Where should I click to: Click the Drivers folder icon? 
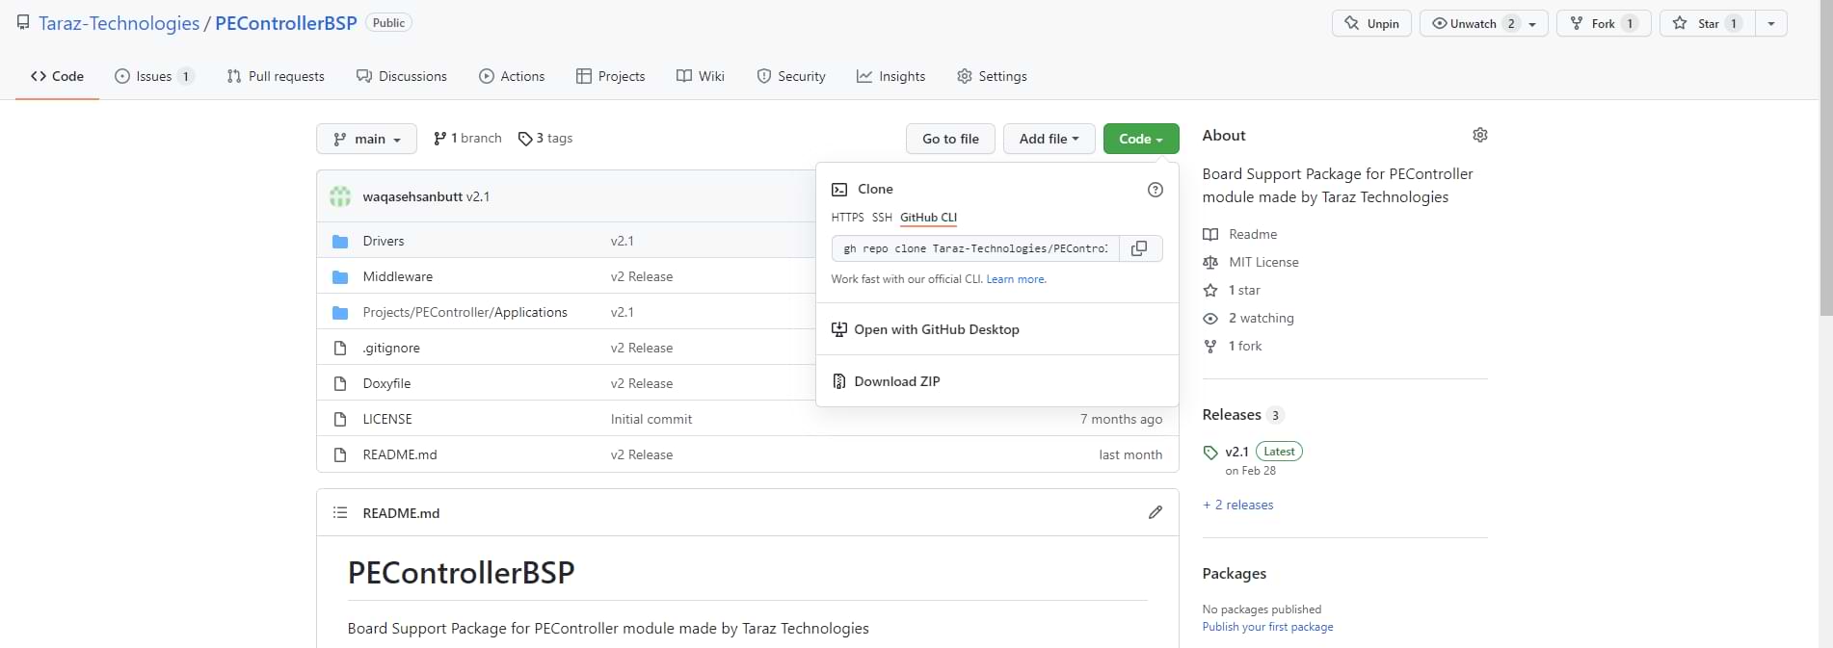tap(340, 241)
